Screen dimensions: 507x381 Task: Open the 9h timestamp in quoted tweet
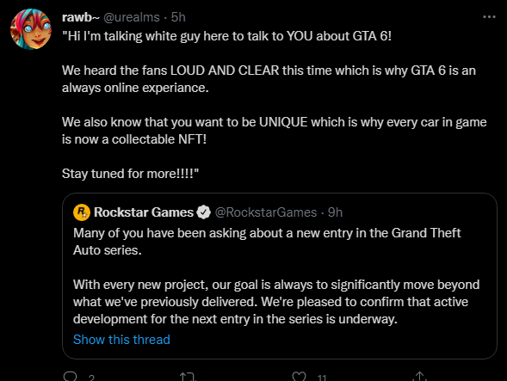pyautogui.click(x=335, y=212)
